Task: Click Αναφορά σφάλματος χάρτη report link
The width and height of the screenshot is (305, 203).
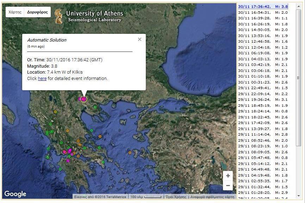Action: [212, 197]
